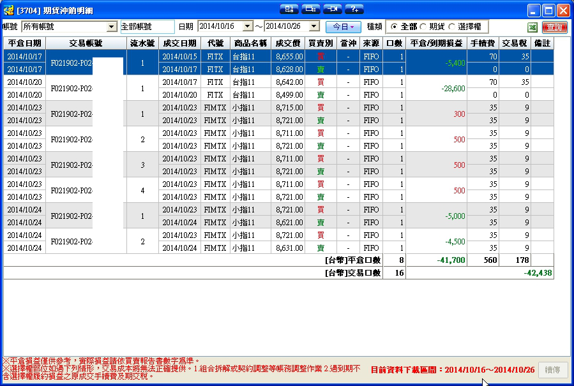Click the total fee 560
Viewport: 574px width, 386px height.
(x=490, y=260)
